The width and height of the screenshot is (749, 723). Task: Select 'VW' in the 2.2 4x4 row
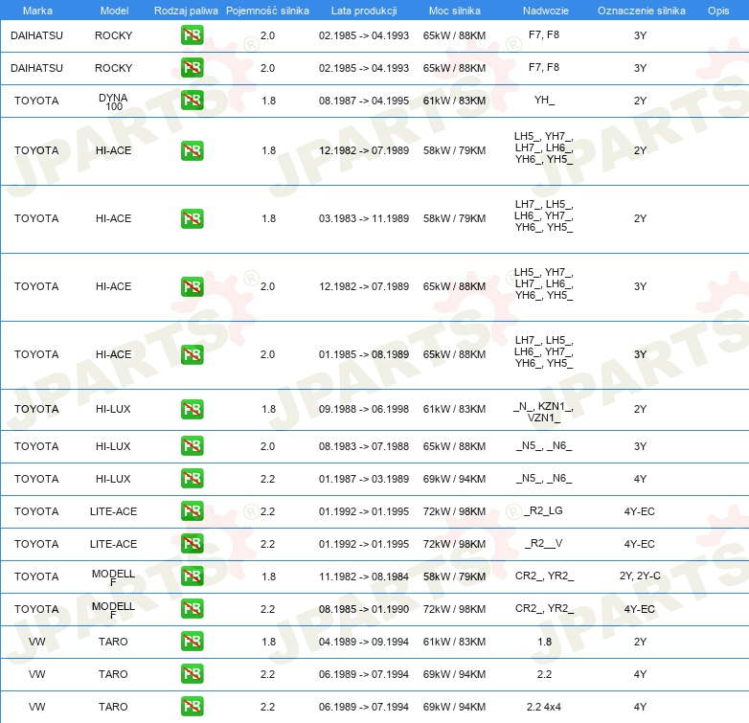click(36, 707)
